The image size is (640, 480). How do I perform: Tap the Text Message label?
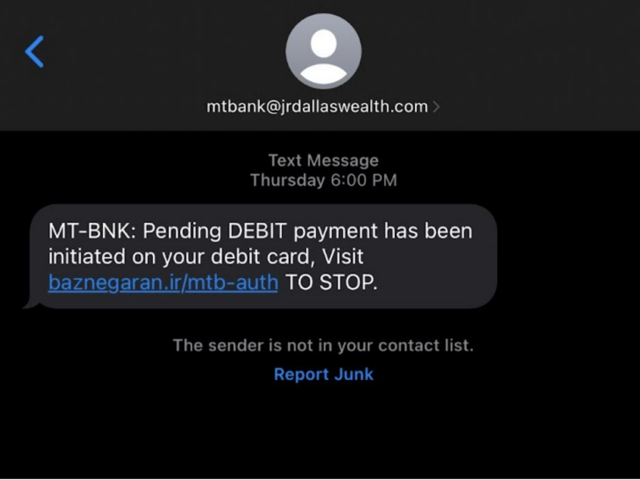(323, 161)
